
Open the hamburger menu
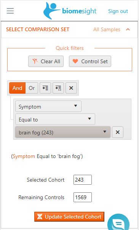coord(10,11)
